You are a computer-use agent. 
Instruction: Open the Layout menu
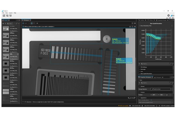click(x=11, y=13)
